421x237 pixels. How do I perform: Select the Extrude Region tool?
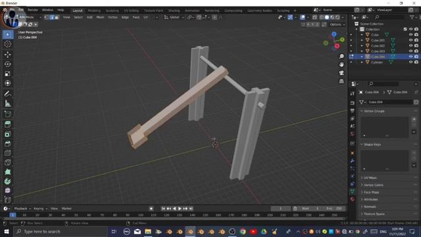7,124
